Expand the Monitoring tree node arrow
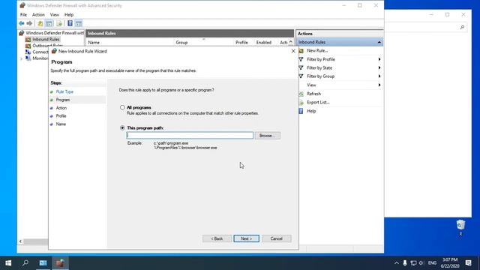Screen dimensions: 480x270 coord(21,58)
